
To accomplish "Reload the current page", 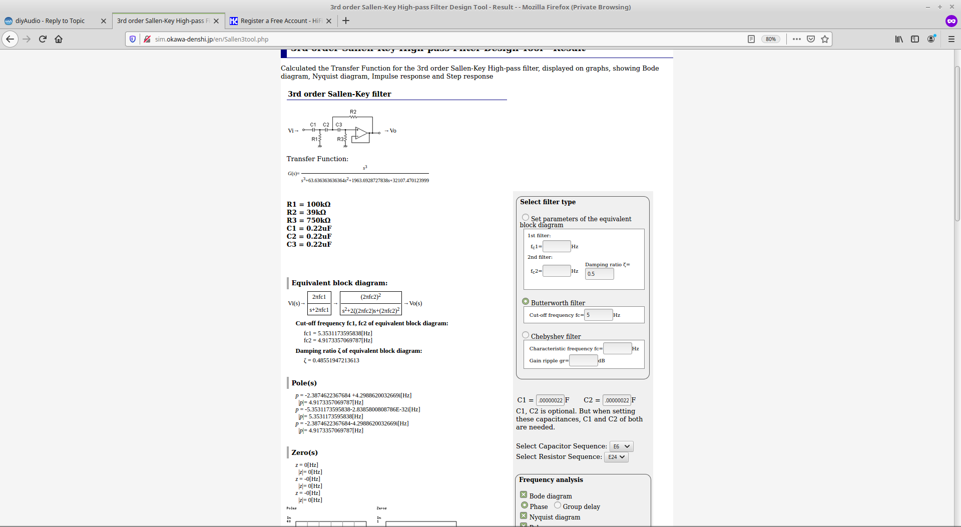I will [43, 39].
